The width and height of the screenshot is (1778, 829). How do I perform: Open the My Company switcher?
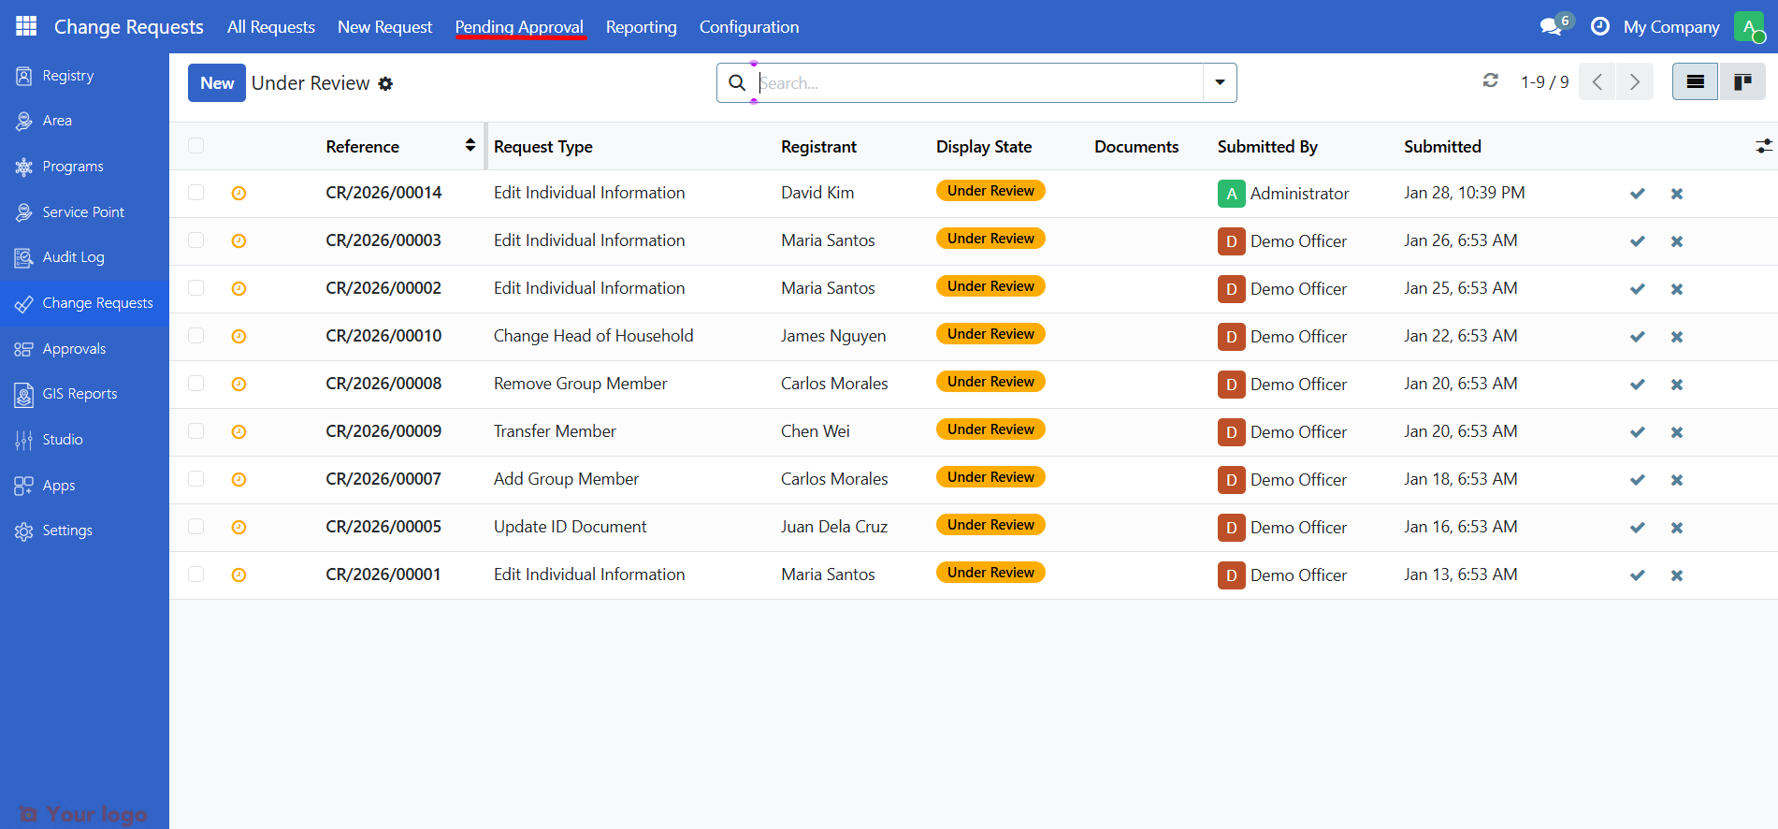(x=1671, y=27)
